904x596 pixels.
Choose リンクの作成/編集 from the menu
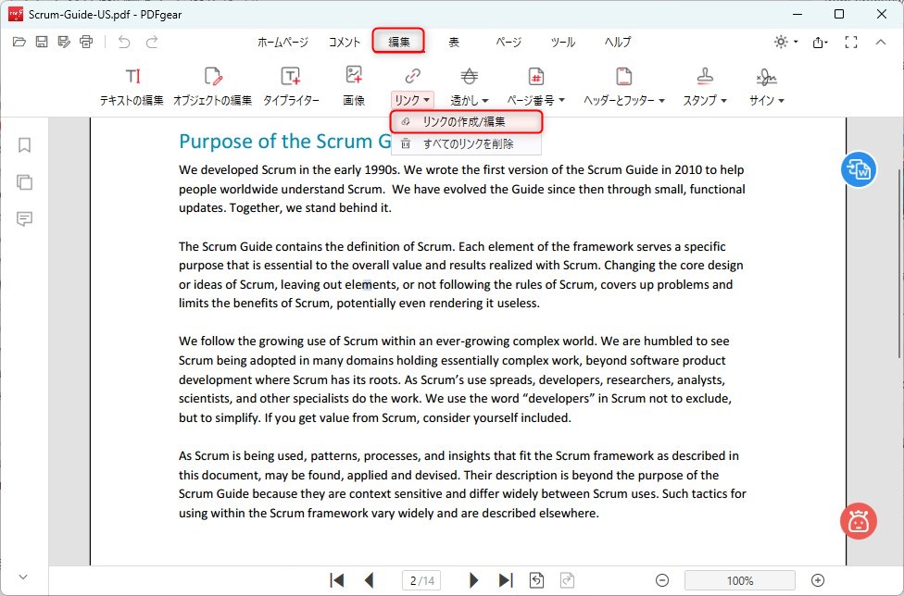pyautogui.click(x=466, y=122)
